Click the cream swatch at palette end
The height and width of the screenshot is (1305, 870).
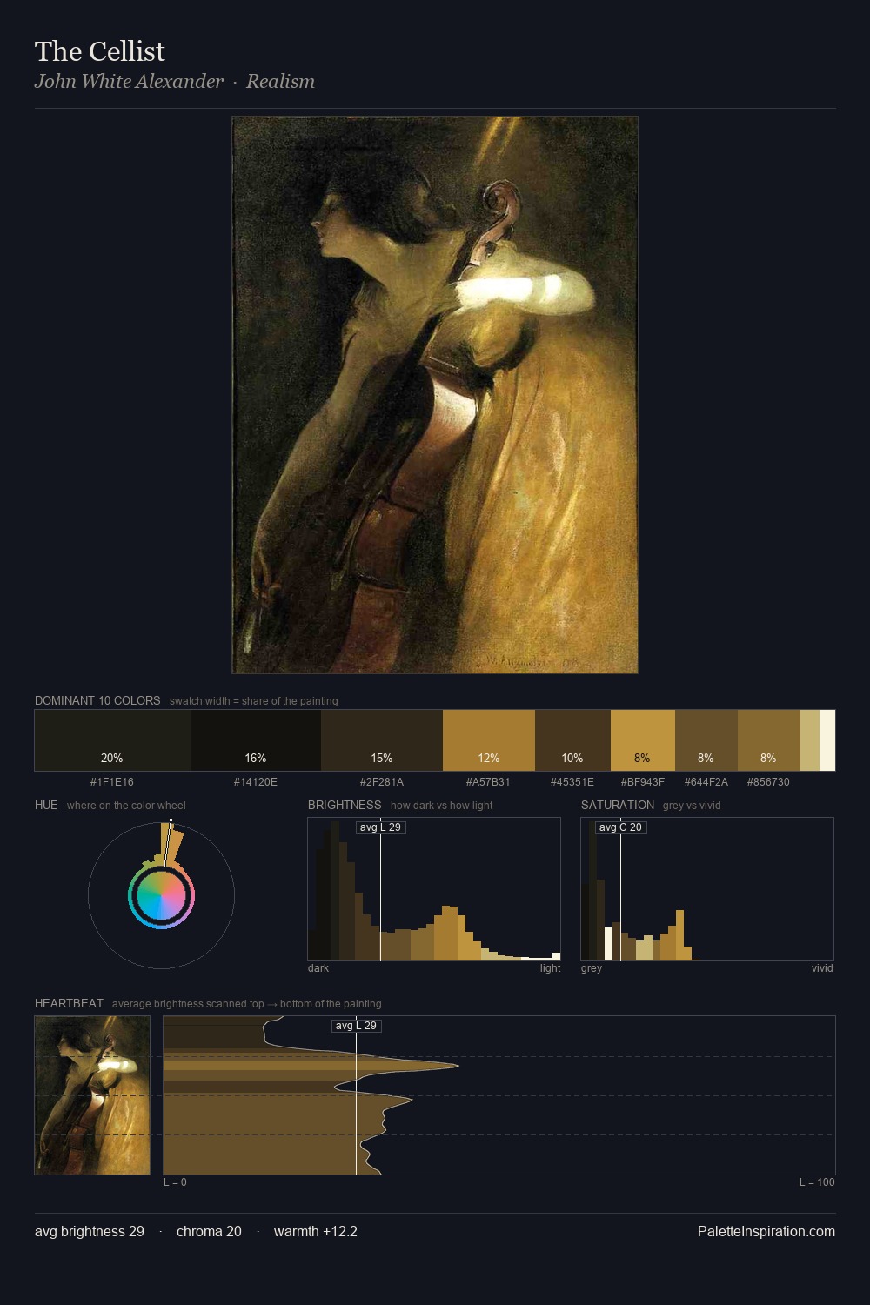(x=827, y=740)
